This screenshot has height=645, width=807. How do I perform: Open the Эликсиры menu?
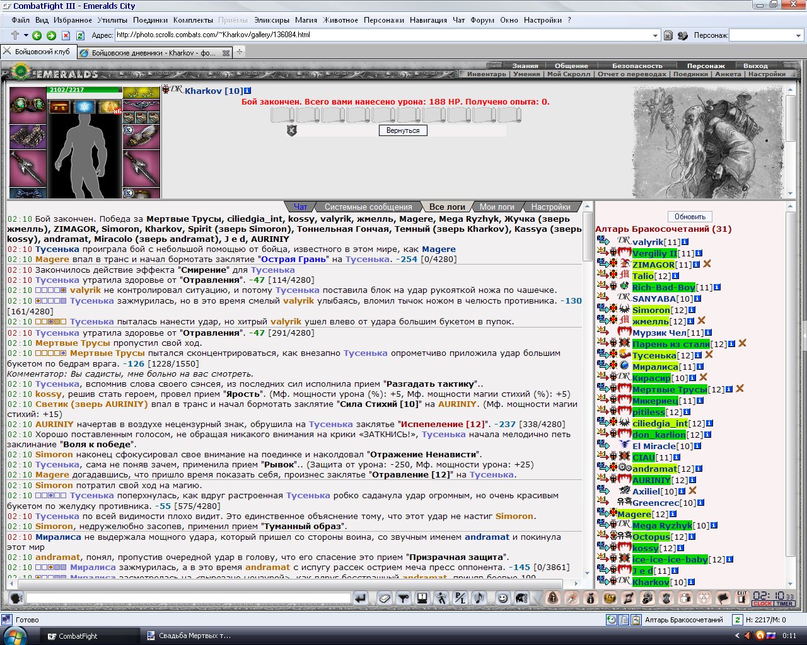tap(272, 20)
